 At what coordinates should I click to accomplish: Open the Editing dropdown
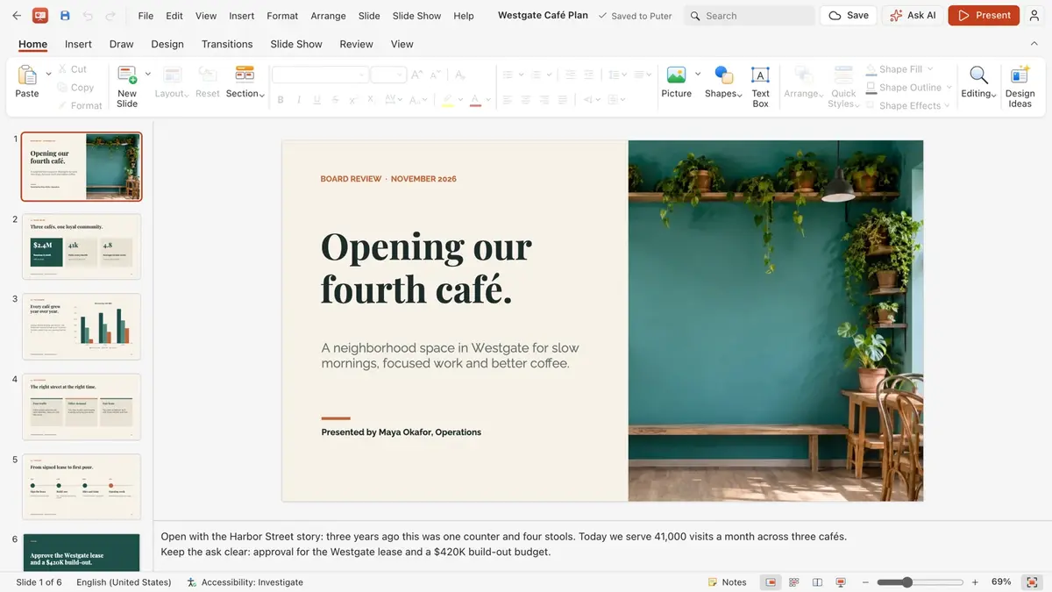pos(978,82)
